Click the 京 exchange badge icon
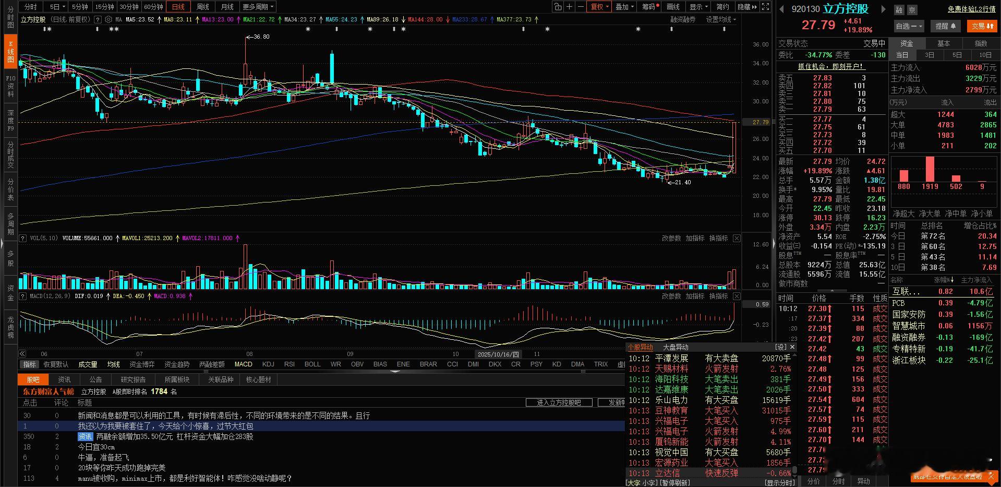 coord(911,10)
